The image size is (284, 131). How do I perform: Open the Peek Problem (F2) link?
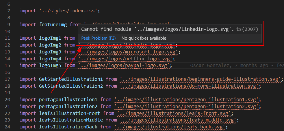(98, 38)
